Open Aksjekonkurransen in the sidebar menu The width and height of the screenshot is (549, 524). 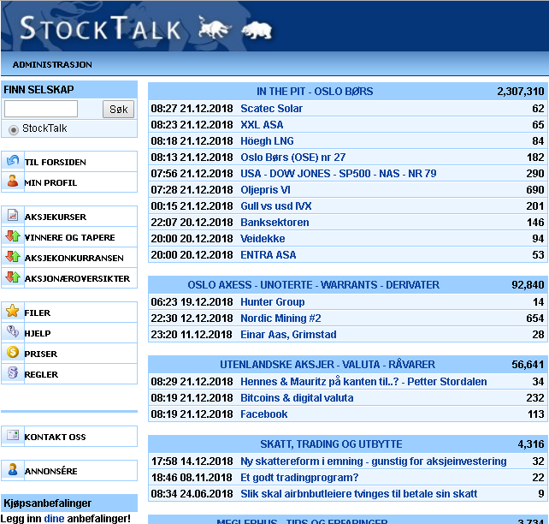(x=74, y=258)
